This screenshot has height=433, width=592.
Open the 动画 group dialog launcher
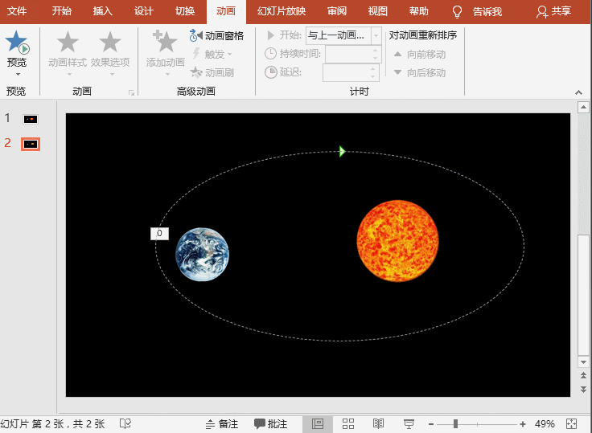click(131, 92)
